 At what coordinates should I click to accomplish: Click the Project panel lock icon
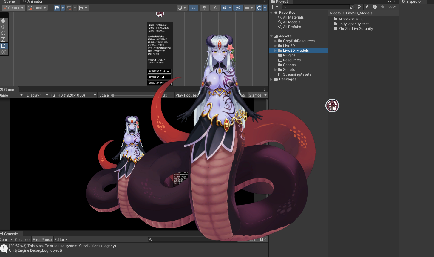pyautogui.click(x=390, y=1)
